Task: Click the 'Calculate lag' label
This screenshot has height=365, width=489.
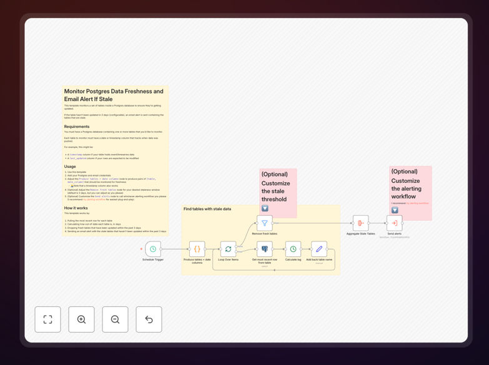Action: [293, 260]
